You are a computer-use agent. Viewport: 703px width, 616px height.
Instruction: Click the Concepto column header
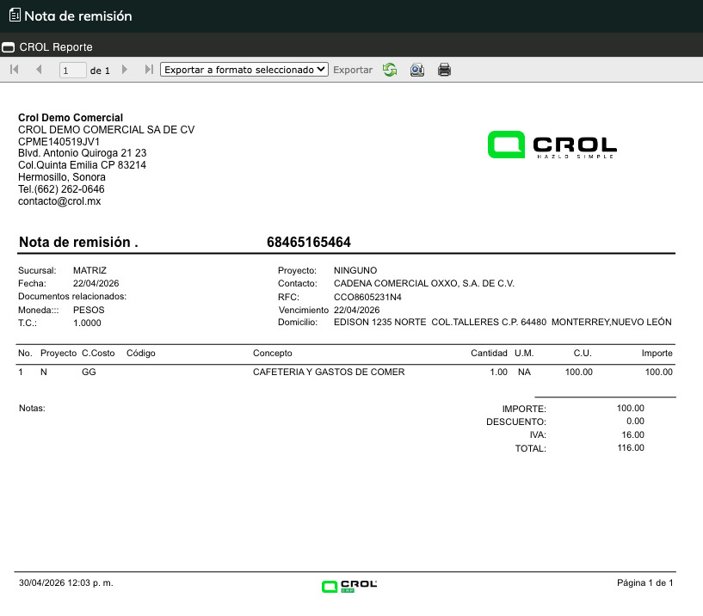(x=272, y=353)
